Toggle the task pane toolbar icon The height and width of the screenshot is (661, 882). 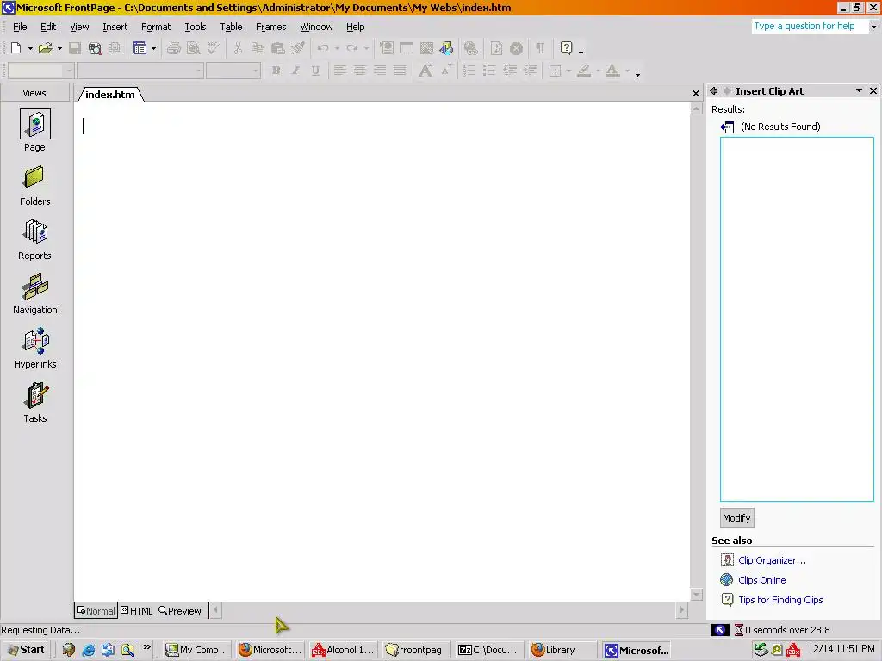pyautogui.click(x=139, y=48)
